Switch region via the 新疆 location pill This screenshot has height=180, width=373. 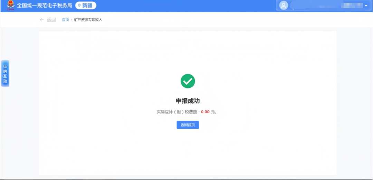pos(86,6)
